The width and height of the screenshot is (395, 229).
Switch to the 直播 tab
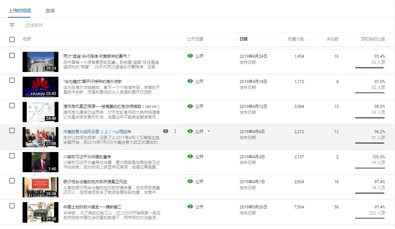50,11
